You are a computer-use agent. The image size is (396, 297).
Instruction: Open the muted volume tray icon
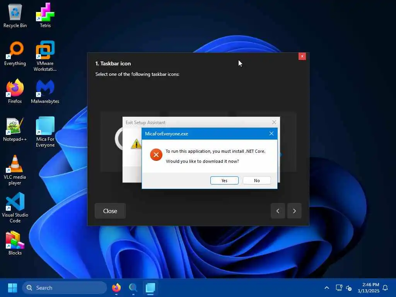(349, 288)
